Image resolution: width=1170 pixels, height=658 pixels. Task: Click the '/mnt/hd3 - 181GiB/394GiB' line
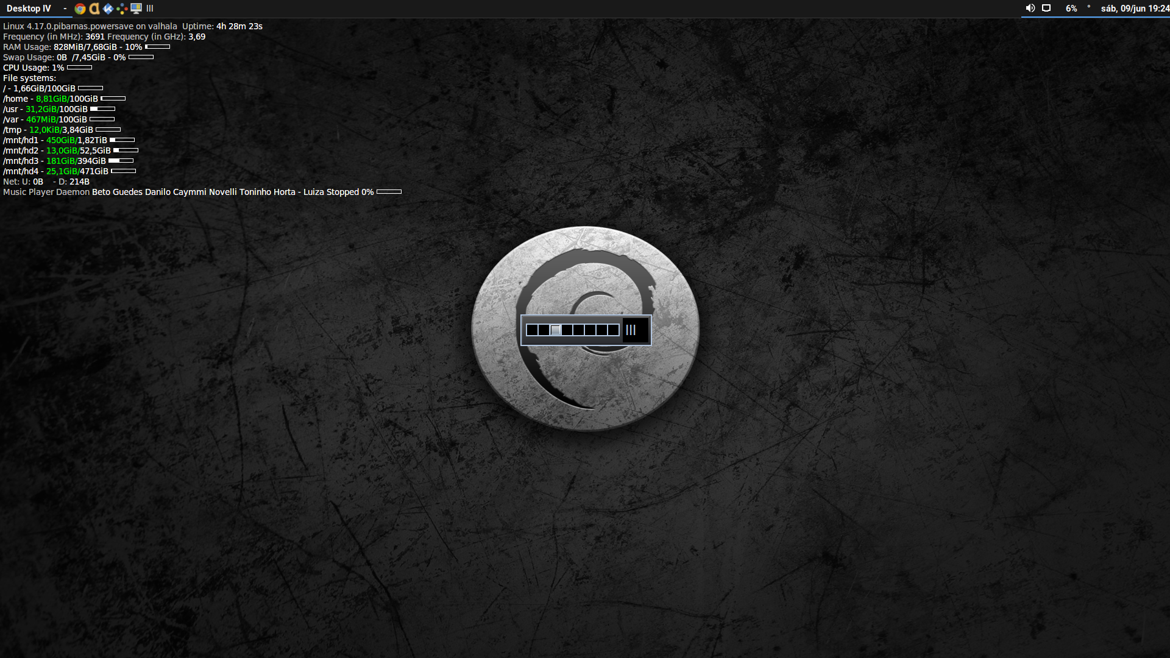click(x=54, y=161)
